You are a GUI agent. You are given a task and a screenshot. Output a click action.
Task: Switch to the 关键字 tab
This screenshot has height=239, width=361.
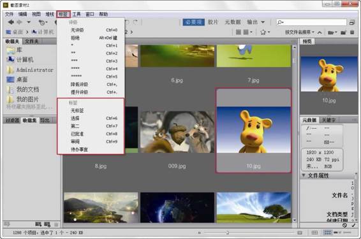point(328,120)
